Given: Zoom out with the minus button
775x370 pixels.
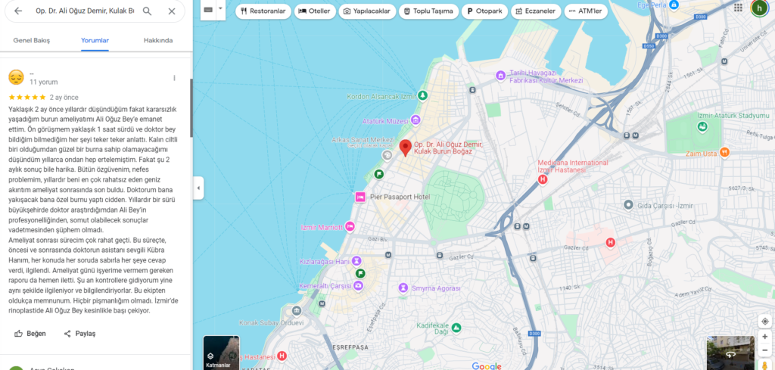Looking at the screenshot, I should pyautogui.click(x=764, y=351).
